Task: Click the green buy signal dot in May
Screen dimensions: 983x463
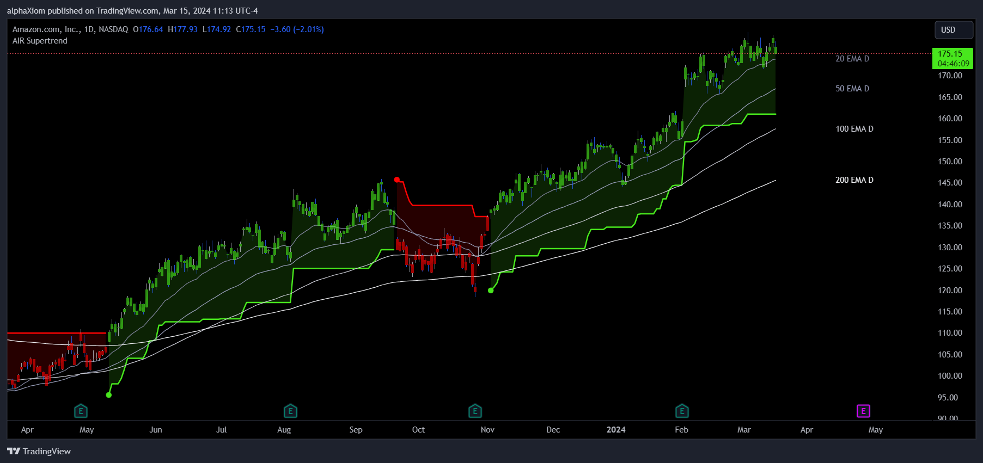Action: (109, 395)
